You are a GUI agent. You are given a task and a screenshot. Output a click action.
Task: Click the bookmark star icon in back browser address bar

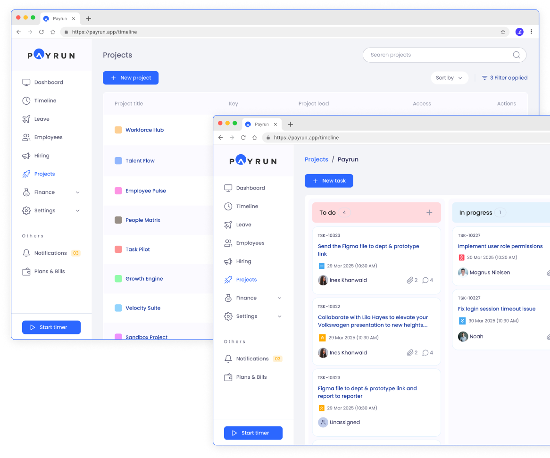pos(503,32)
